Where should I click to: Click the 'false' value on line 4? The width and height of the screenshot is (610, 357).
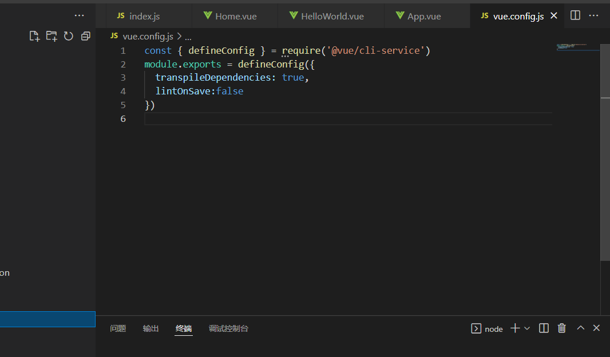(x=229, y=91)
